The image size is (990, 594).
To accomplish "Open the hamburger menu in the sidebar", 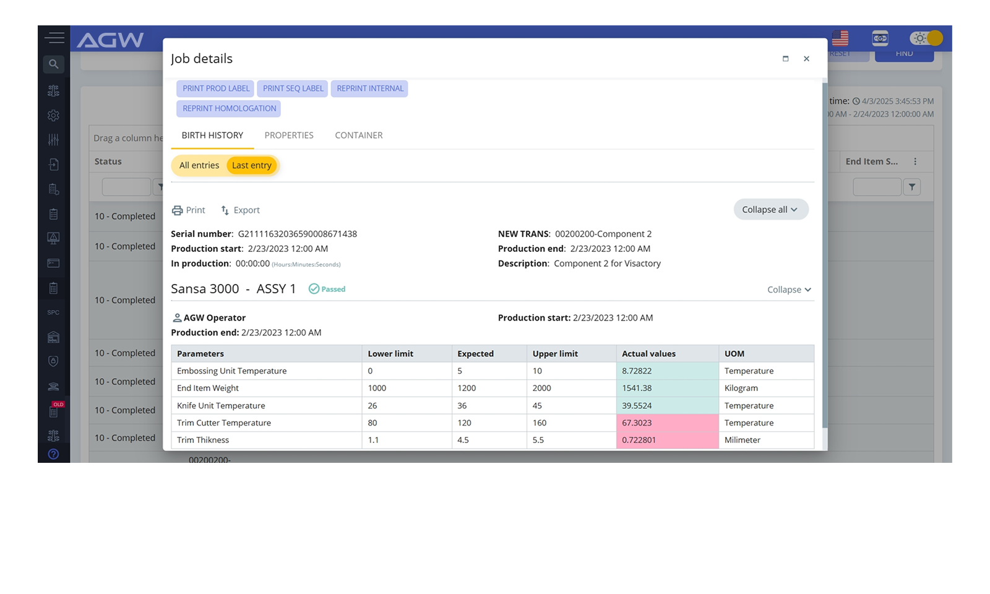I will click(x=54, y=38).
